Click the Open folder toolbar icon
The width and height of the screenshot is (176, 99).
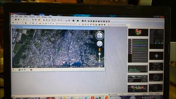click(19, 20)
